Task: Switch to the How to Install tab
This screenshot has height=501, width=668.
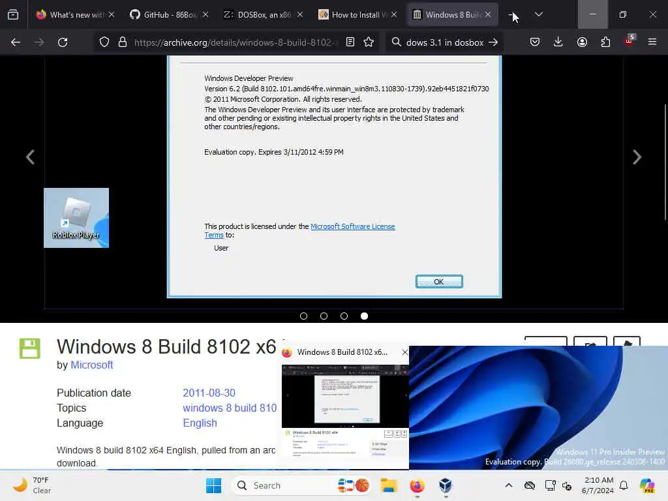Action: pyautogui.click(x=358, y=14)
